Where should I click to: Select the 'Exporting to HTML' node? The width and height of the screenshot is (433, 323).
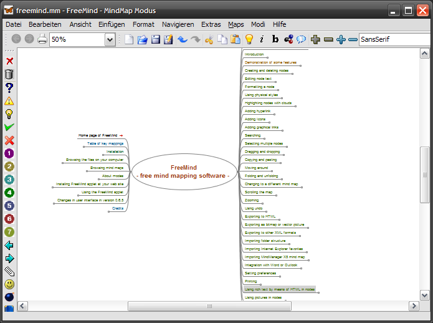tap(260, 216)
